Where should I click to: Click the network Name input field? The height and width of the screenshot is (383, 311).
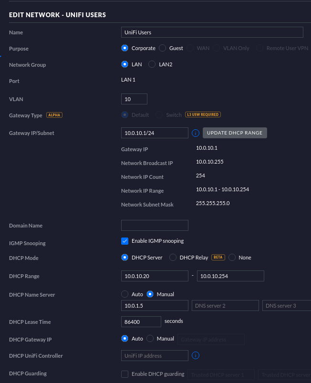pos(212,32)
